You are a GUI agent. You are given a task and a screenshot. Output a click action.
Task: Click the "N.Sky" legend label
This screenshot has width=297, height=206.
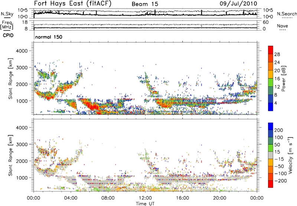click(x=7, y=14)
